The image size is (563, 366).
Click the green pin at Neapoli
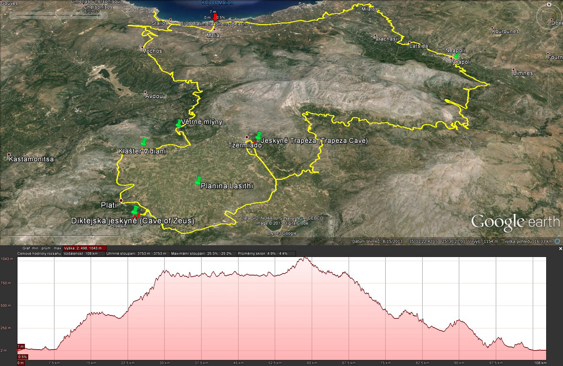tap(456, 55)
